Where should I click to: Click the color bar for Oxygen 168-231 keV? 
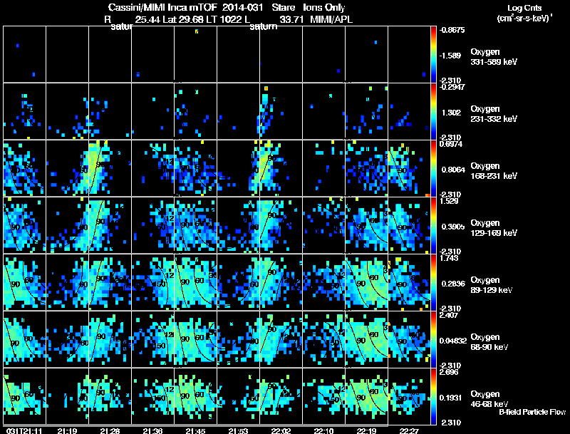click(433, 168)
